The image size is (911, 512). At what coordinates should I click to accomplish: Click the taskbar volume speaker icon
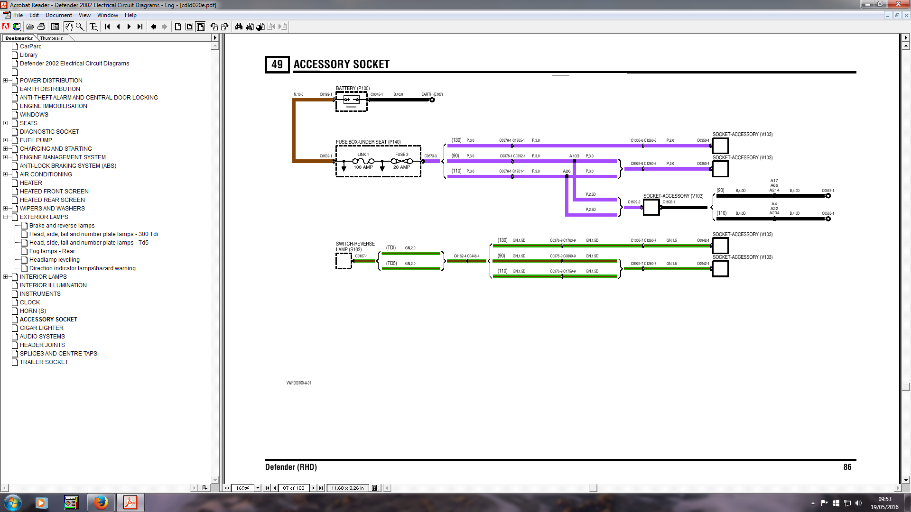[858, 503]
